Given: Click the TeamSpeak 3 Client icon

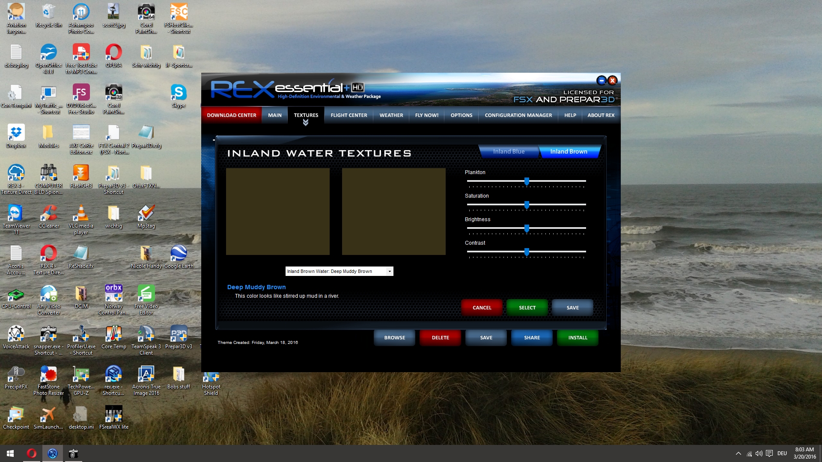Looking at the screenshot, I should pos(146,340).
